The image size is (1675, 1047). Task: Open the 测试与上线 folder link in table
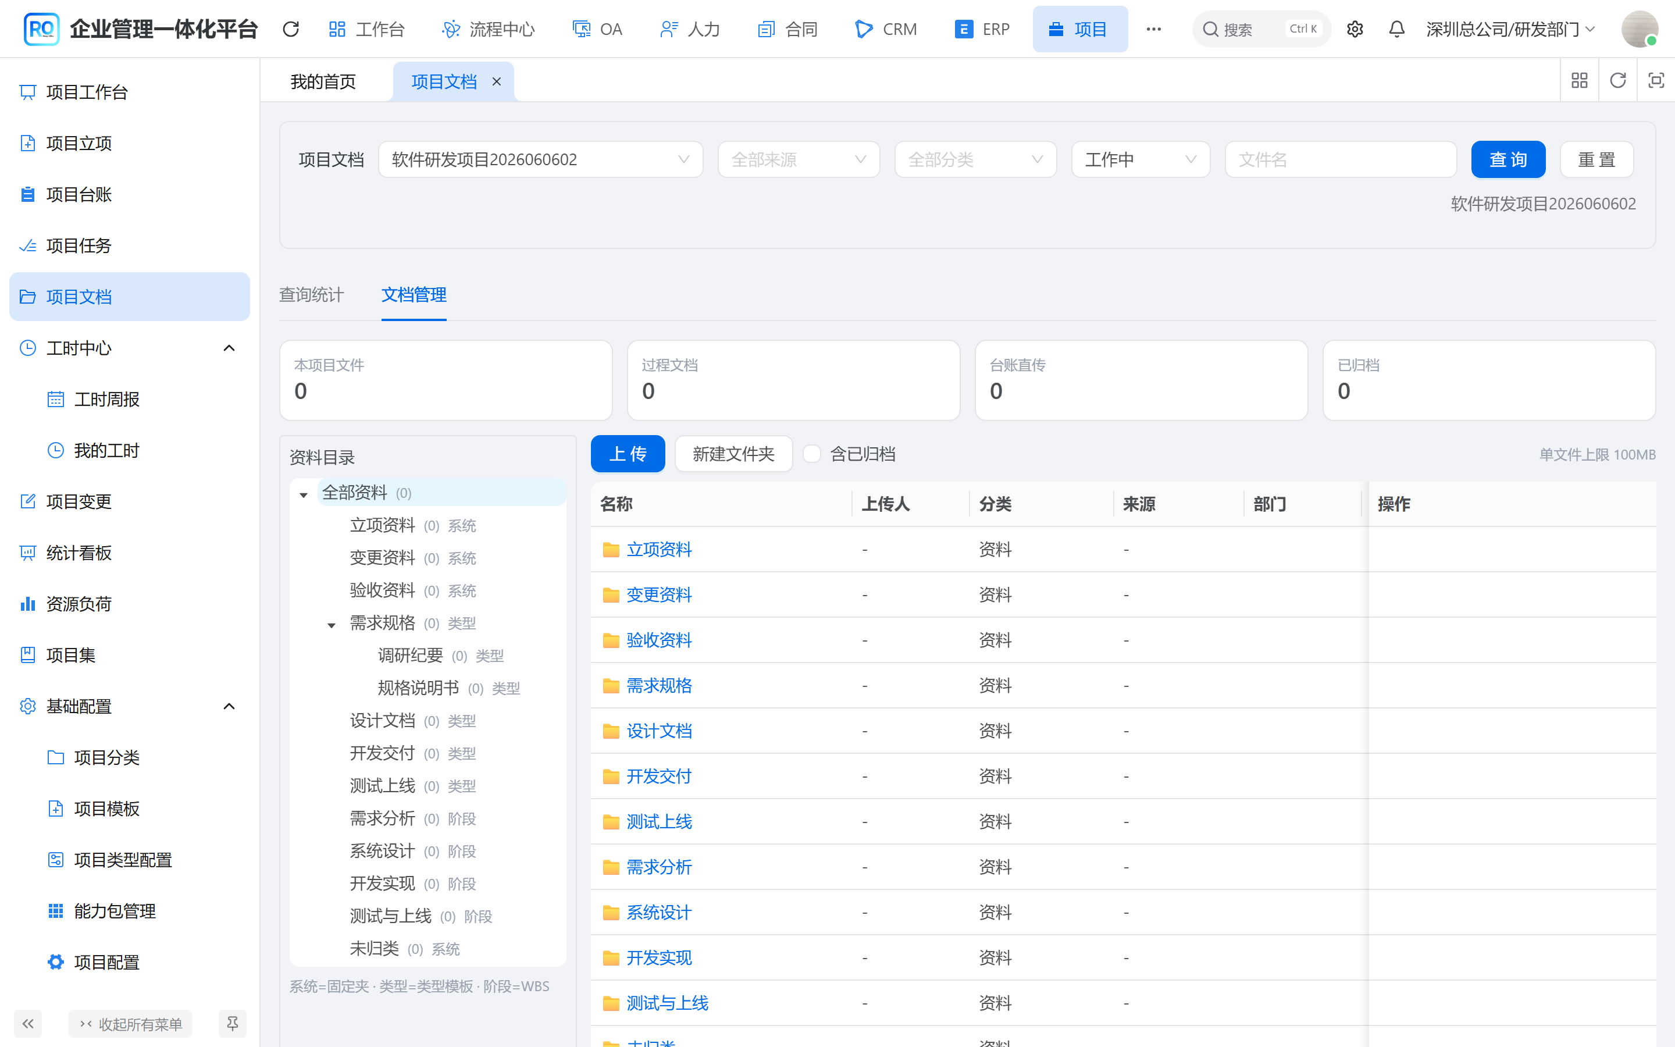[667, 1003]
